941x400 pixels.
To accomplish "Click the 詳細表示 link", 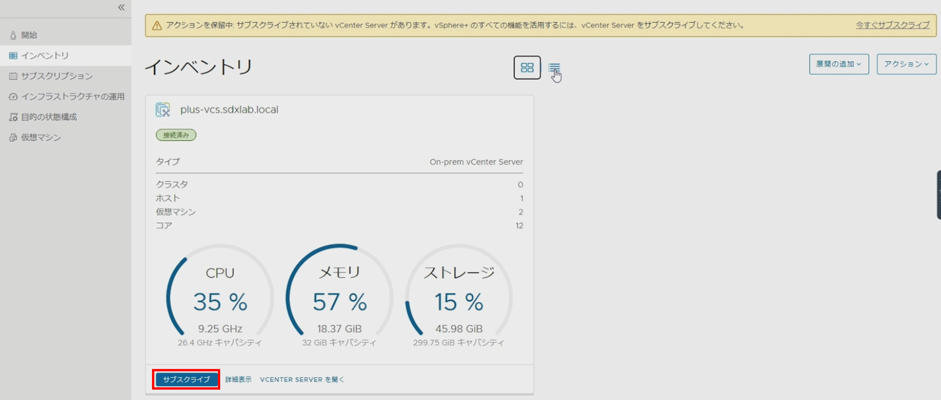I will pyautogui.click(x=238, y=380).
